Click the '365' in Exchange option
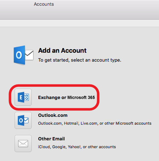 [91, 98]
